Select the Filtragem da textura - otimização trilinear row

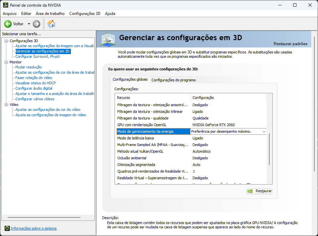(191, 112)
